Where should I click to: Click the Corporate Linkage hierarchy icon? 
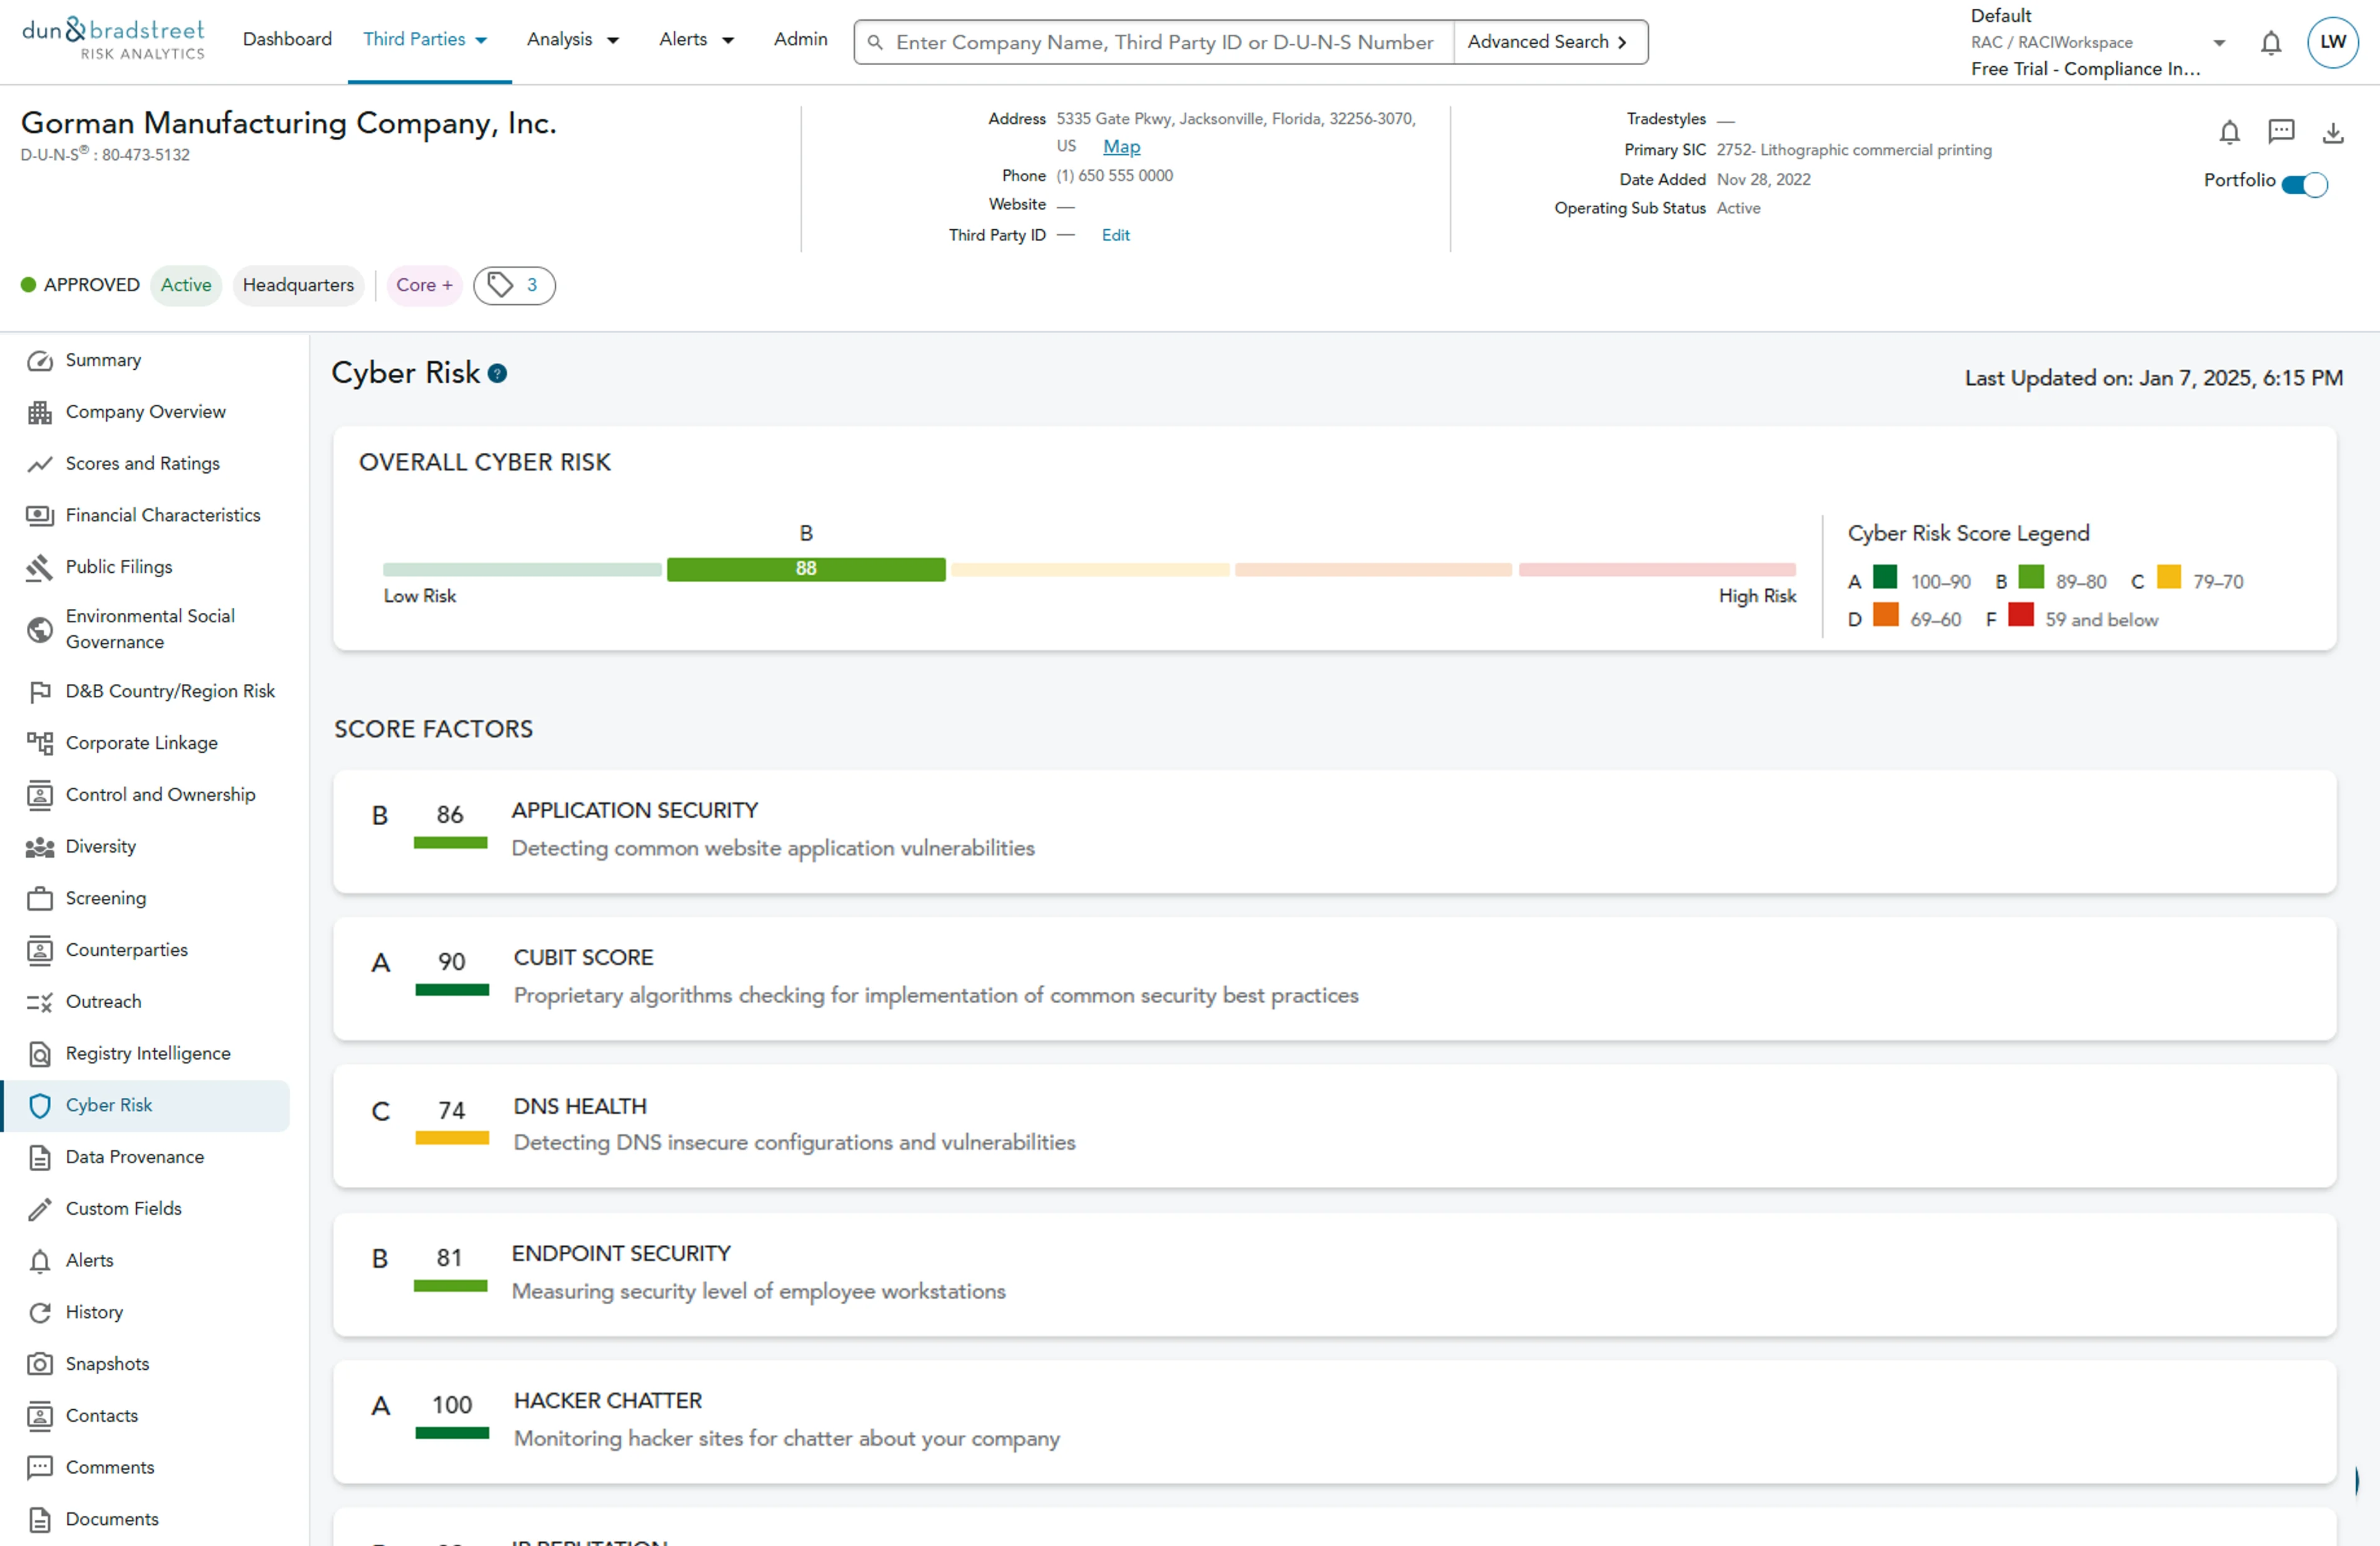(x=40, y=743)
